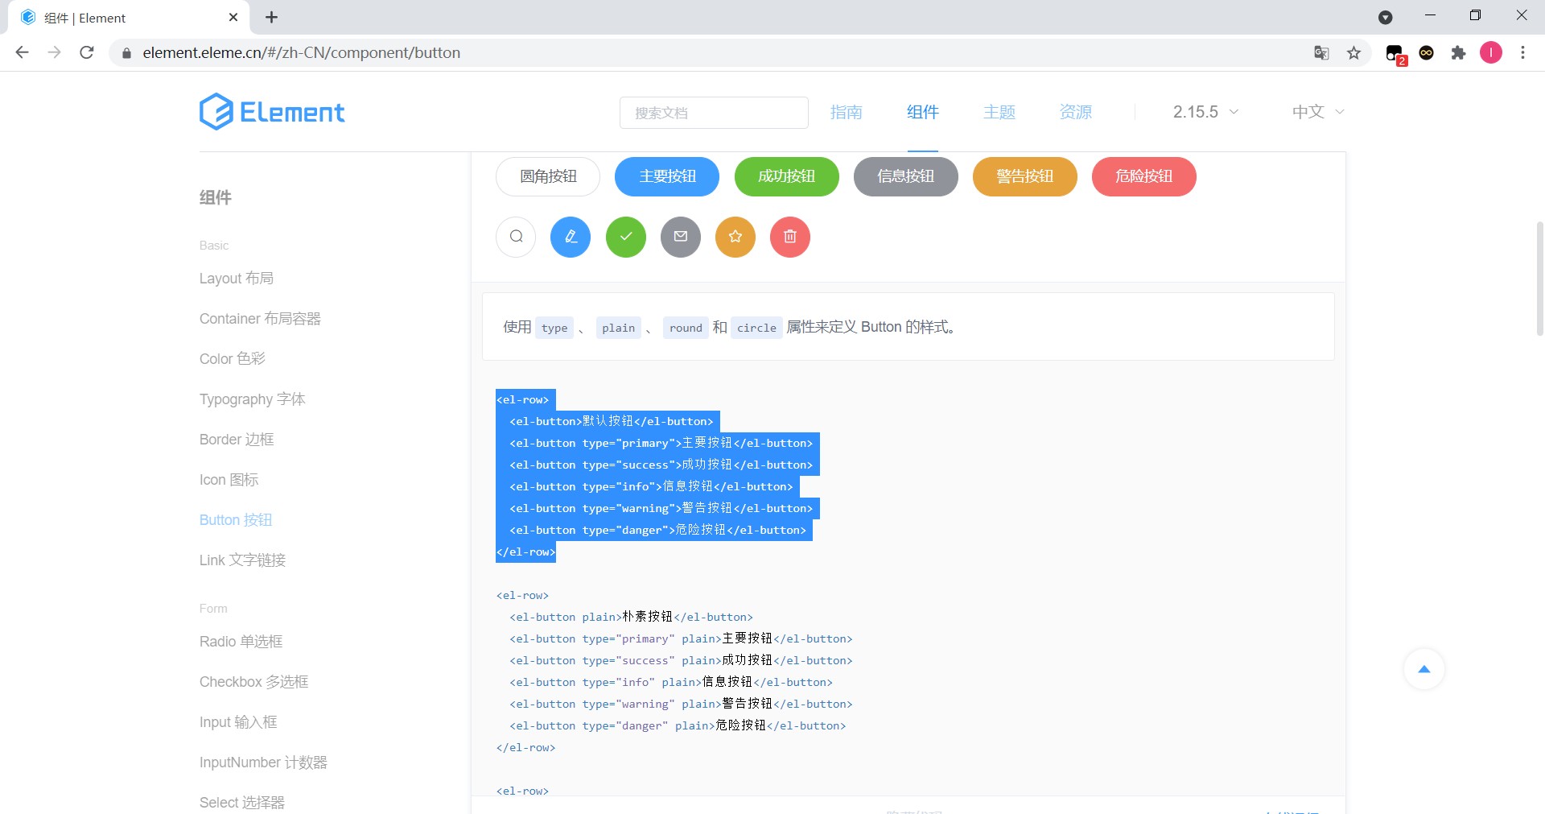
Task: Open Radio 单选框 in the sidebar
Action: pyautogui.click(x=241, y=642)
